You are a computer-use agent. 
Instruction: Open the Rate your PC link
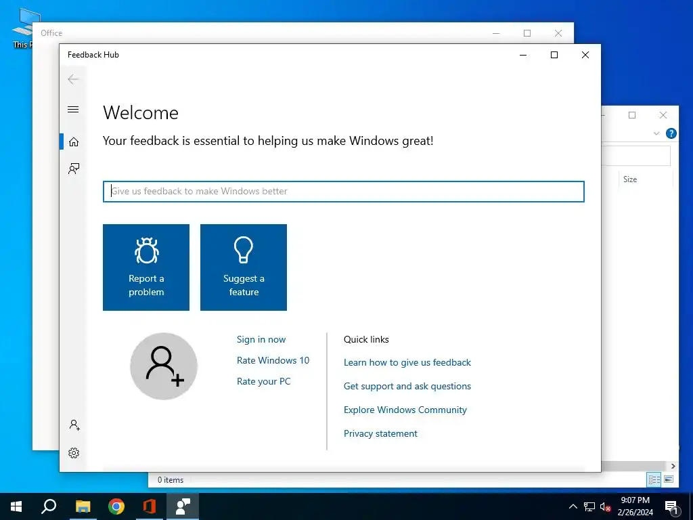pos(264,381)
